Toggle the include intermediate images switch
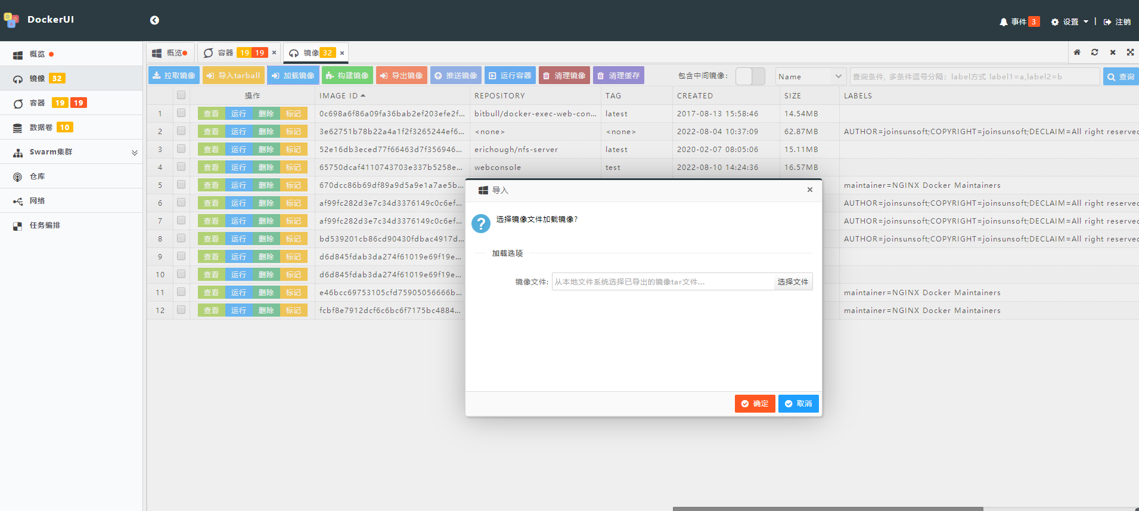 pos(750,76)
